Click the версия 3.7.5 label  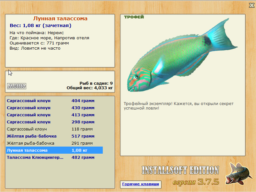pyautogui.click(x=196, y=182)
